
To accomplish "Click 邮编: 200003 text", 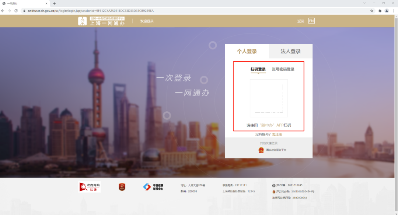I will pyautogui.click(x=189, y=191).
